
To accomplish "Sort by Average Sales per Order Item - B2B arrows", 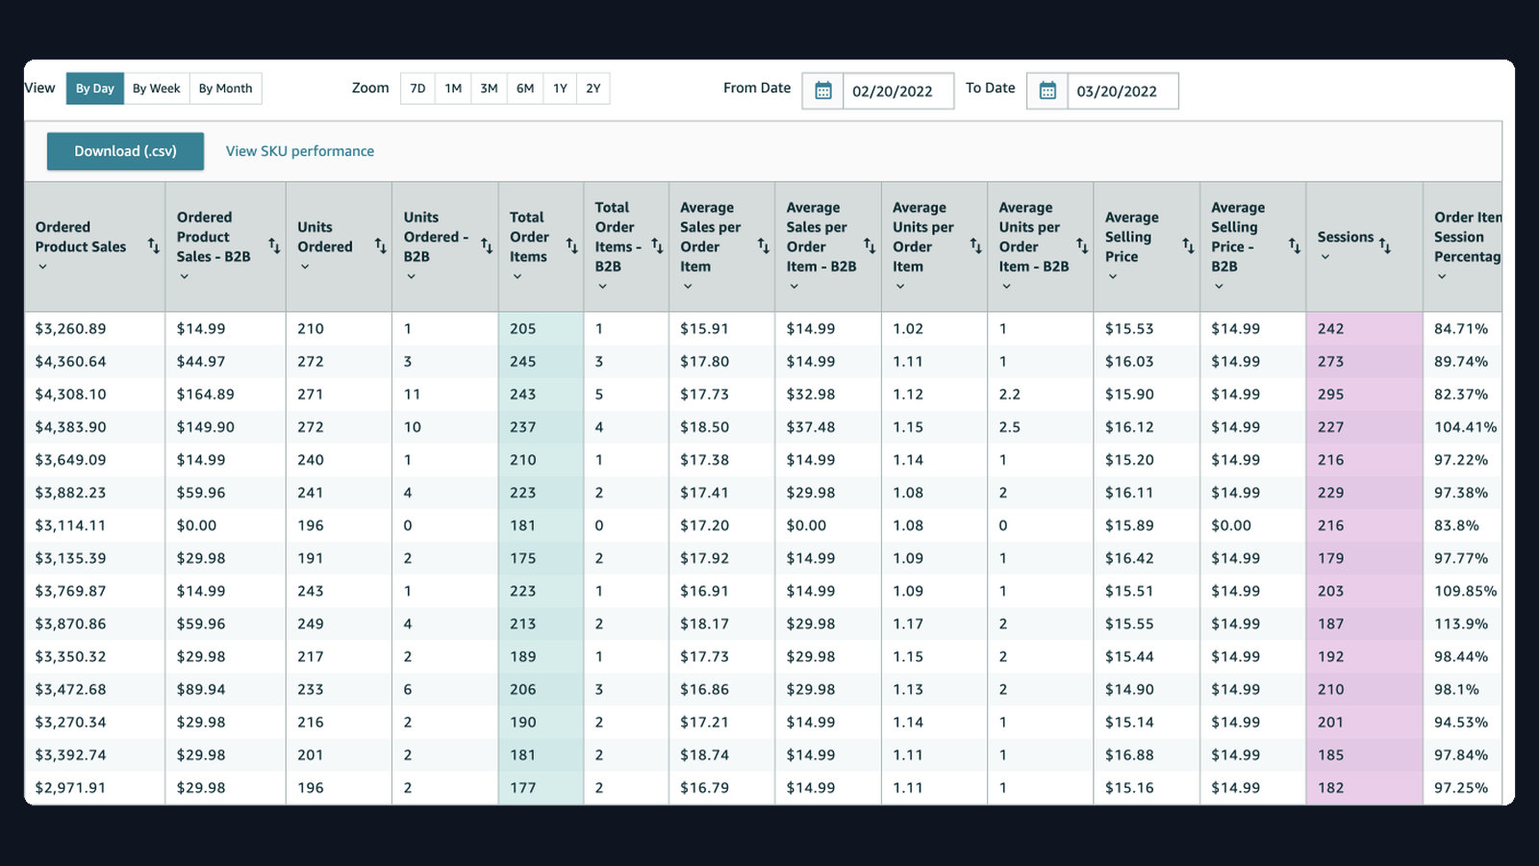I will tap(870, 246).
